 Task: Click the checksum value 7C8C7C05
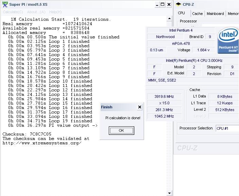[40, 134]
